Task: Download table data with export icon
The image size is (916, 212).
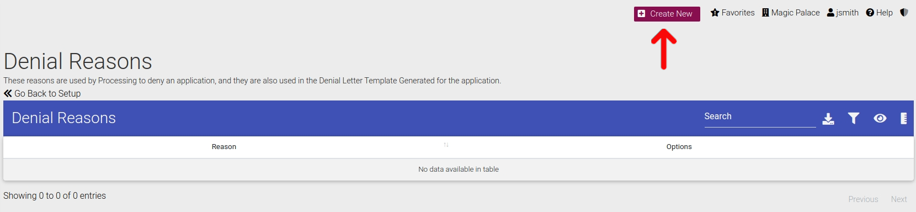Action: coord(828,119)
